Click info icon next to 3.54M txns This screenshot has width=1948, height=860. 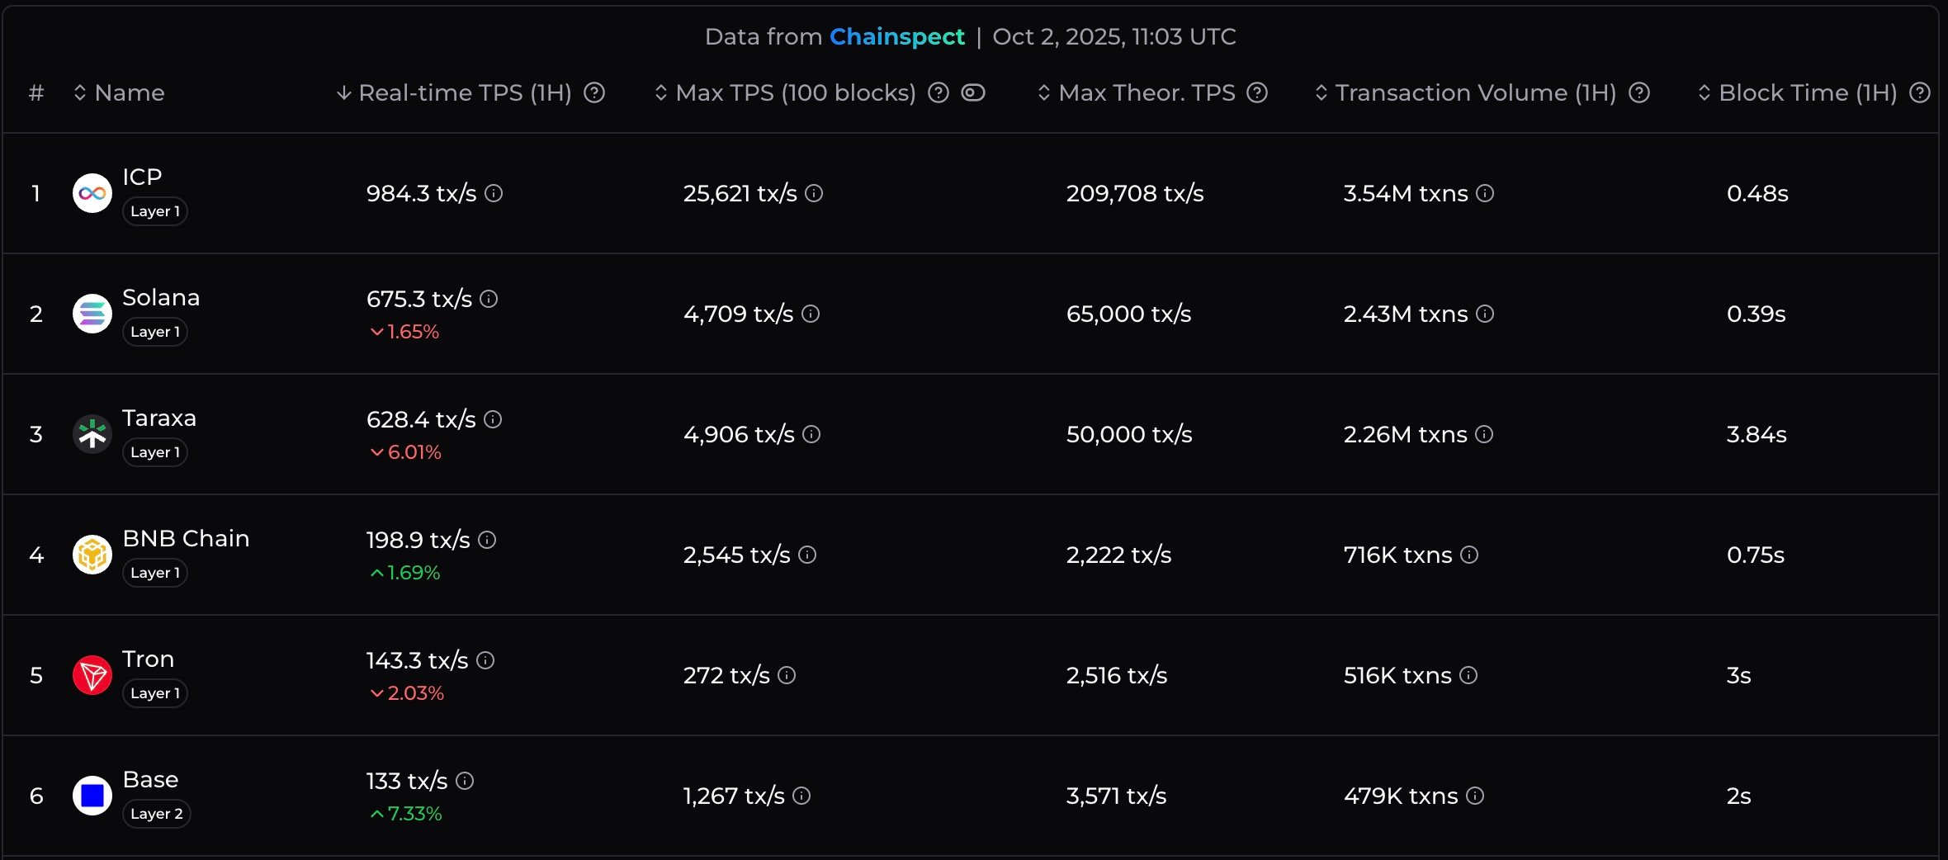coord(1485,193)
